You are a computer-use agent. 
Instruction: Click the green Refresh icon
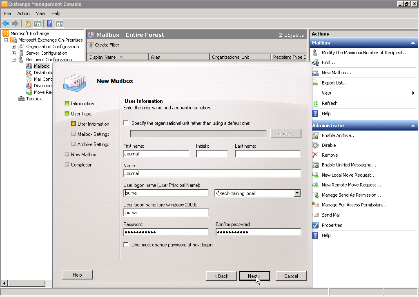pyautogui.click(x=315, y=103)
